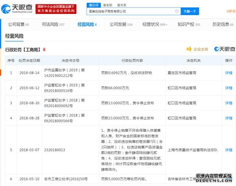Click the 操作 column header

pyautogui.click(x=229, y=60)
